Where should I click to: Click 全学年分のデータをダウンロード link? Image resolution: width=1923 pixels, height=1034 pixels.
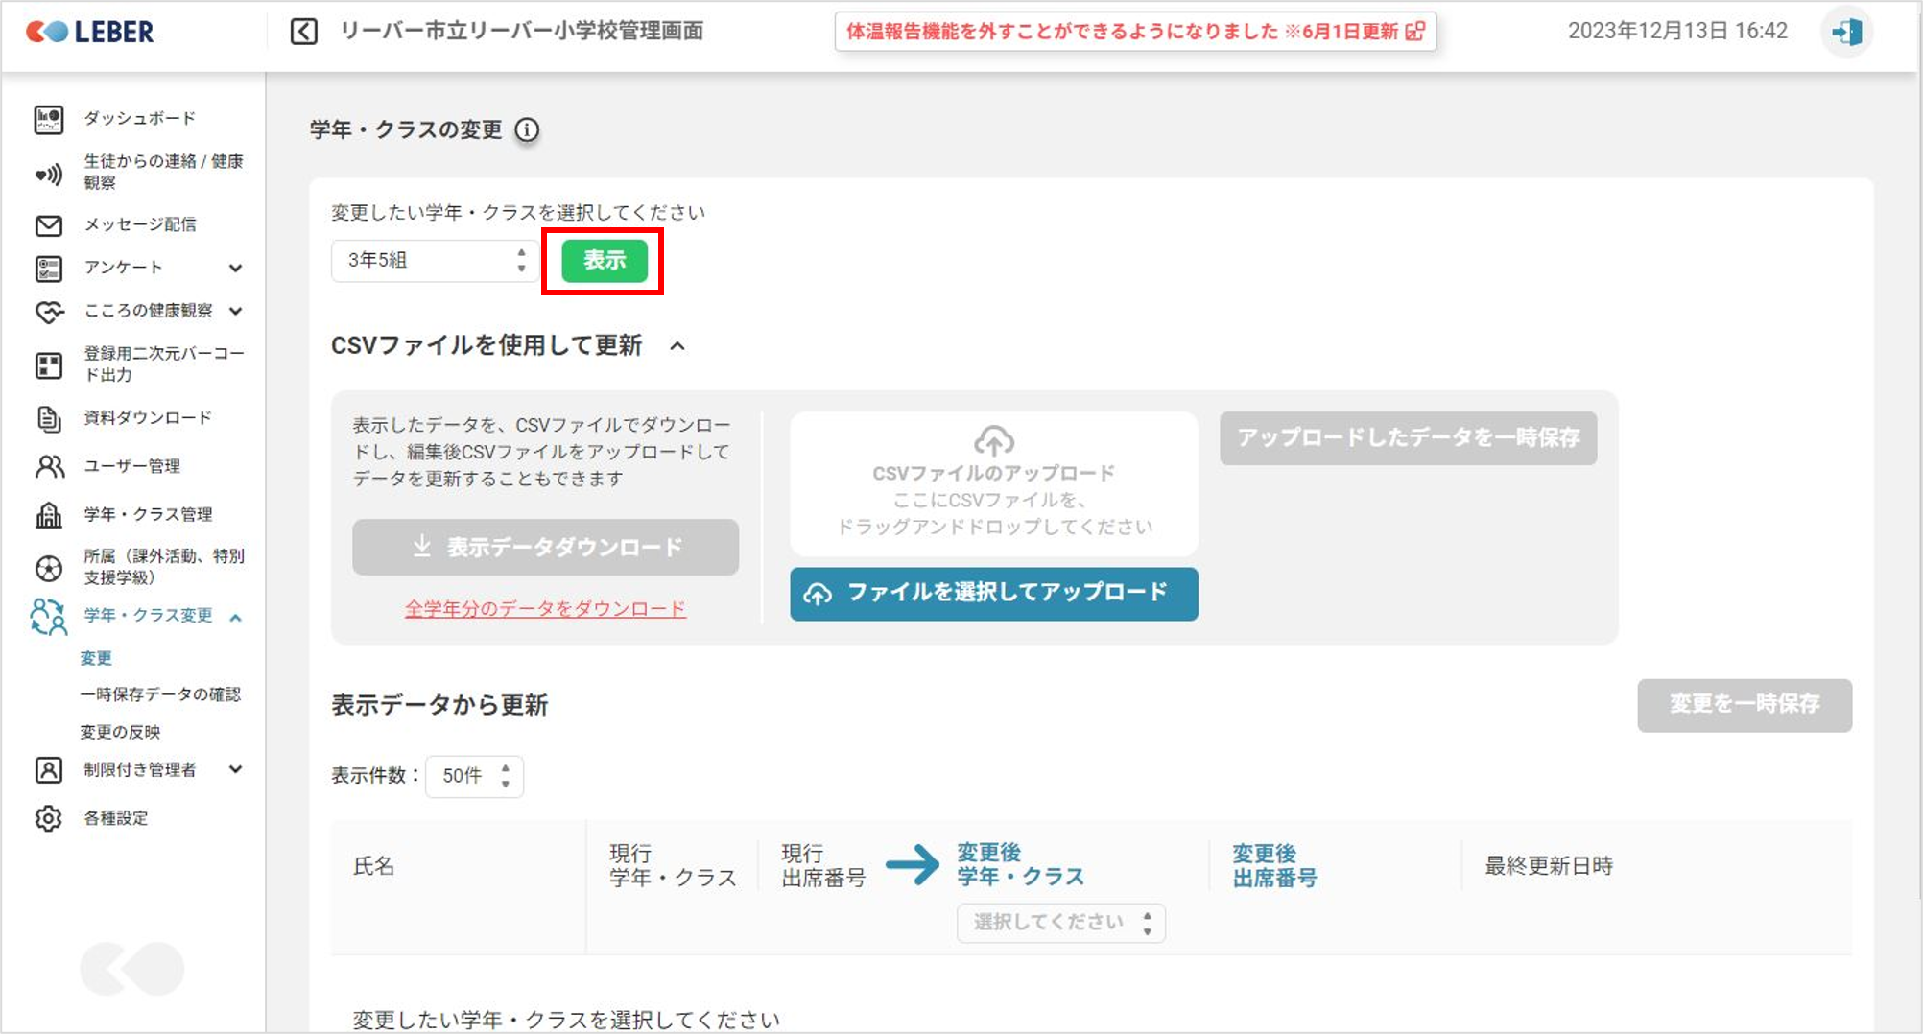pyautogui.click(x=545, y=609)
